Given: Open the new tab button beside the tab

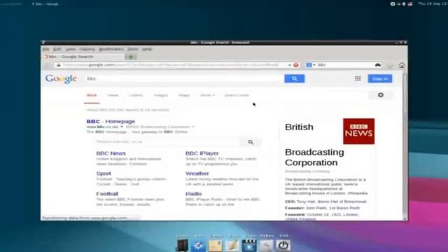Looking at the screenshot, I should coord(131,57).
